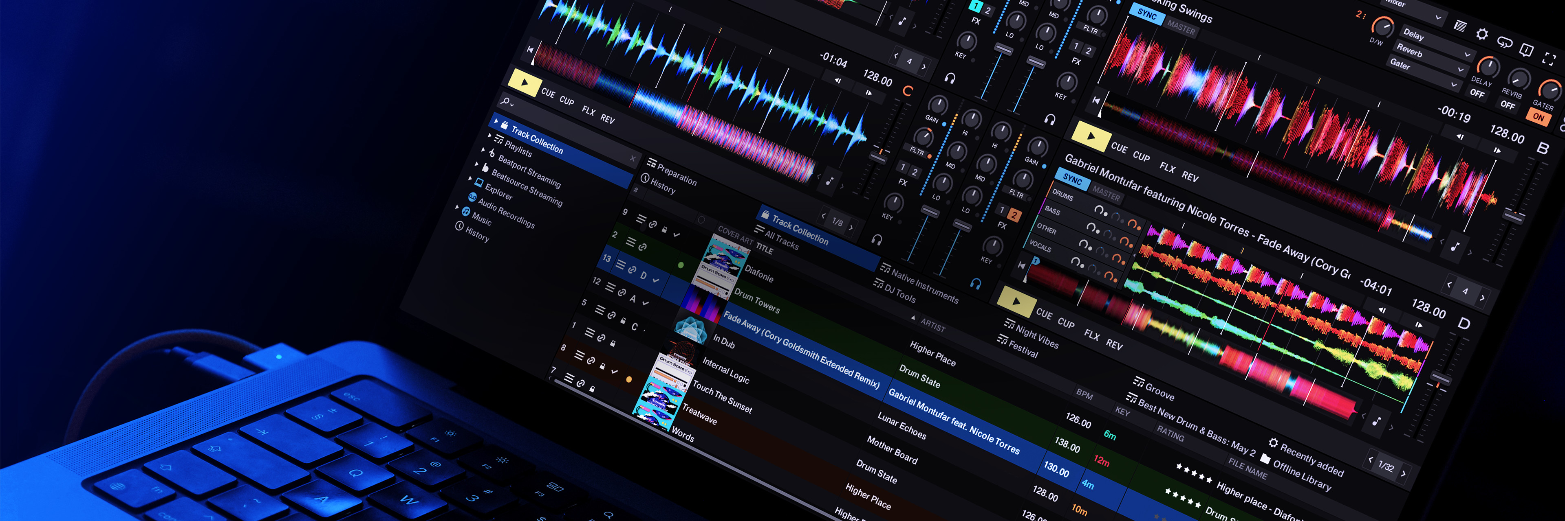Toggle SYNC on the stem deck
The width and height of the screenshot is (1565, 521).
[1072, 180]
